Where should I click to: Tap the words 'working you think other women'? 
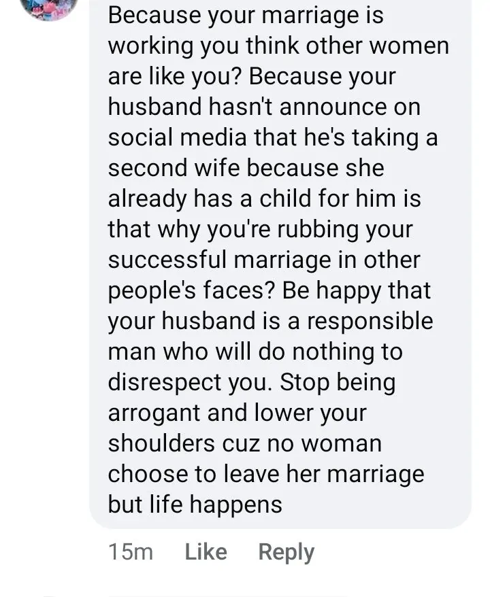pos(278,47)
